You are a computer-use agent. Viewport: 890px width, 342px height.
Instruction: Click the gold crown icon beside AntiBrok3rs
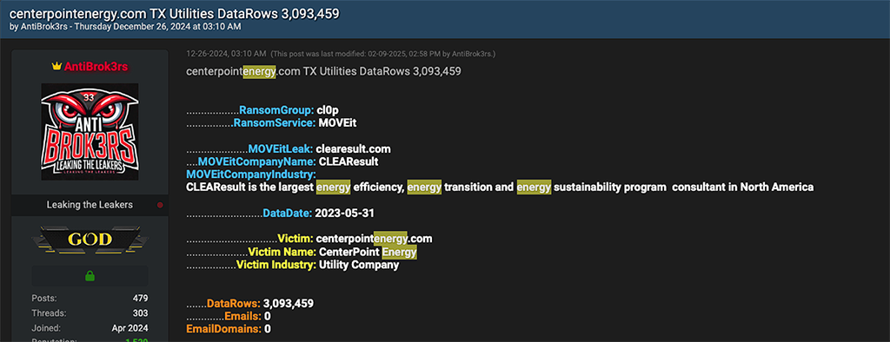coord(56,67)
